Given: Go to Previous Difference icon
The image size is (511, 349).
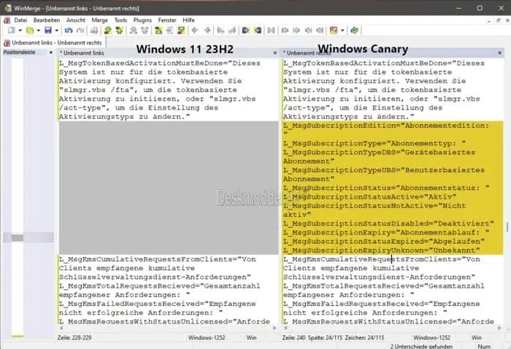Looking at the screenshot, I should (119, 31).
